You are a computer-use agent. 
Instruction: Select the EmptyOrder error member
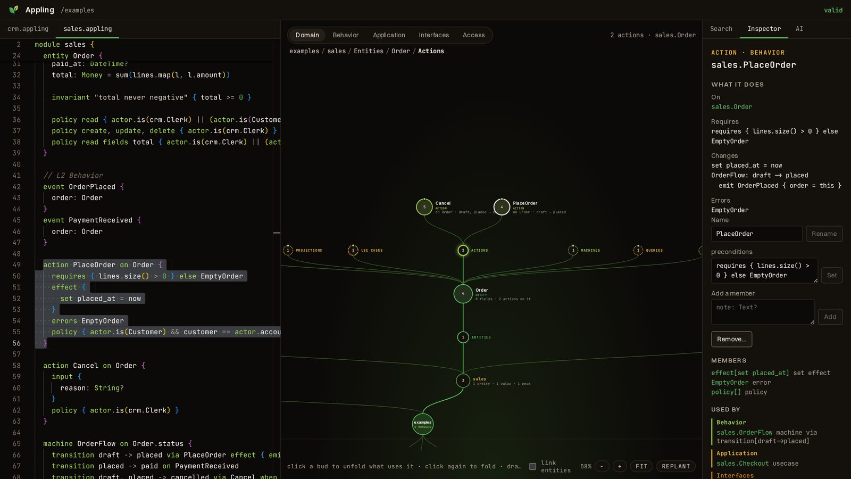[730, 383]
